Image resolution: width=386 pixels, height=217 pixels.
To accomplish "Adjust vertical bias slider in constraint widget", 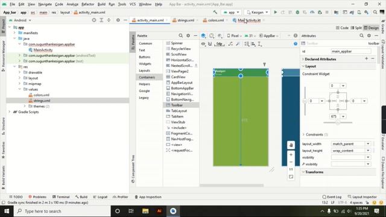I will [305, 101].
